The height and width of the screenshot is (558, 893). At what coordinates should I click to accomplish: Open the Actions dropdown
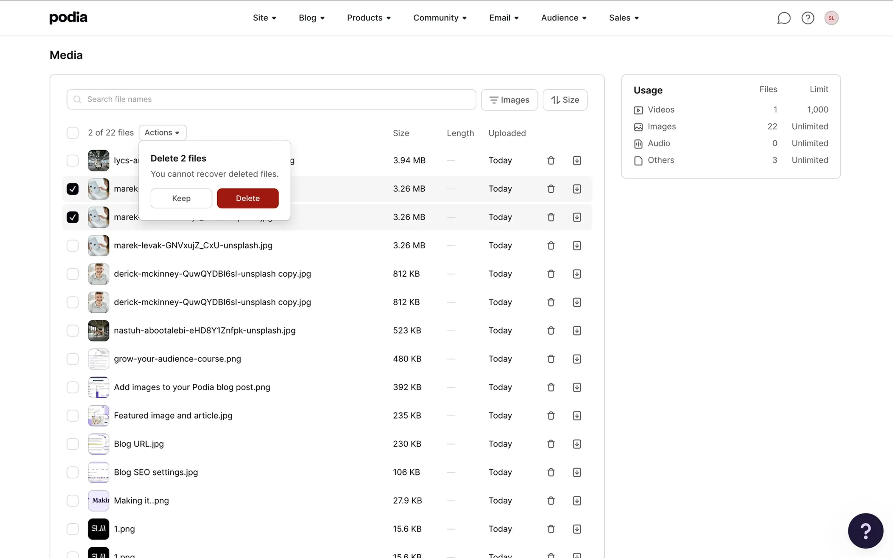(x=162, y=133)
